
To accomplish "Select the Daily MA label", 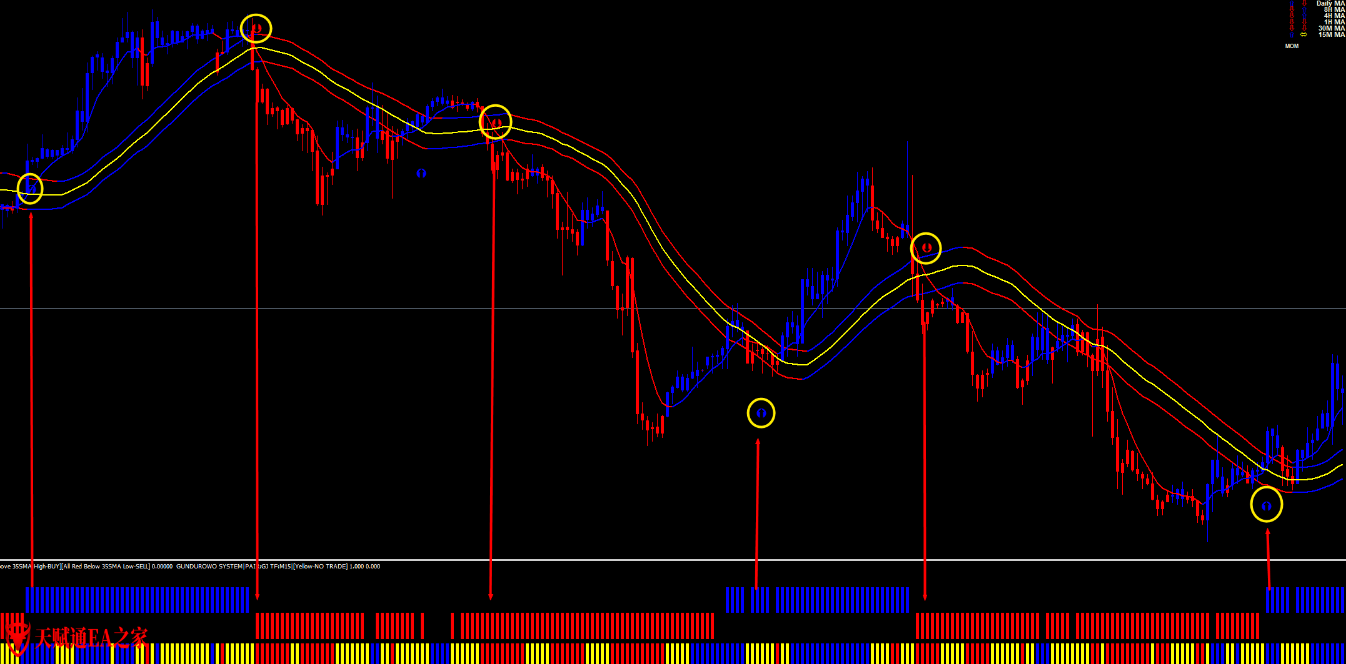I will click(1330, 3).
